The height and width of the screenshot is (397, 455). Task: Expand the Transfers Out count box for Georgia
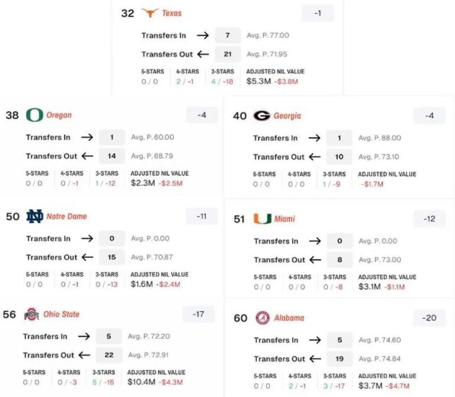[x=339, y=157]
